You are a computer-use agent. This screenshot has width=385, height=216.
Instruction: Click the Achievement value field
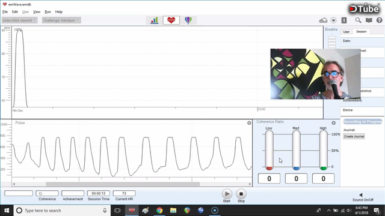73,193
